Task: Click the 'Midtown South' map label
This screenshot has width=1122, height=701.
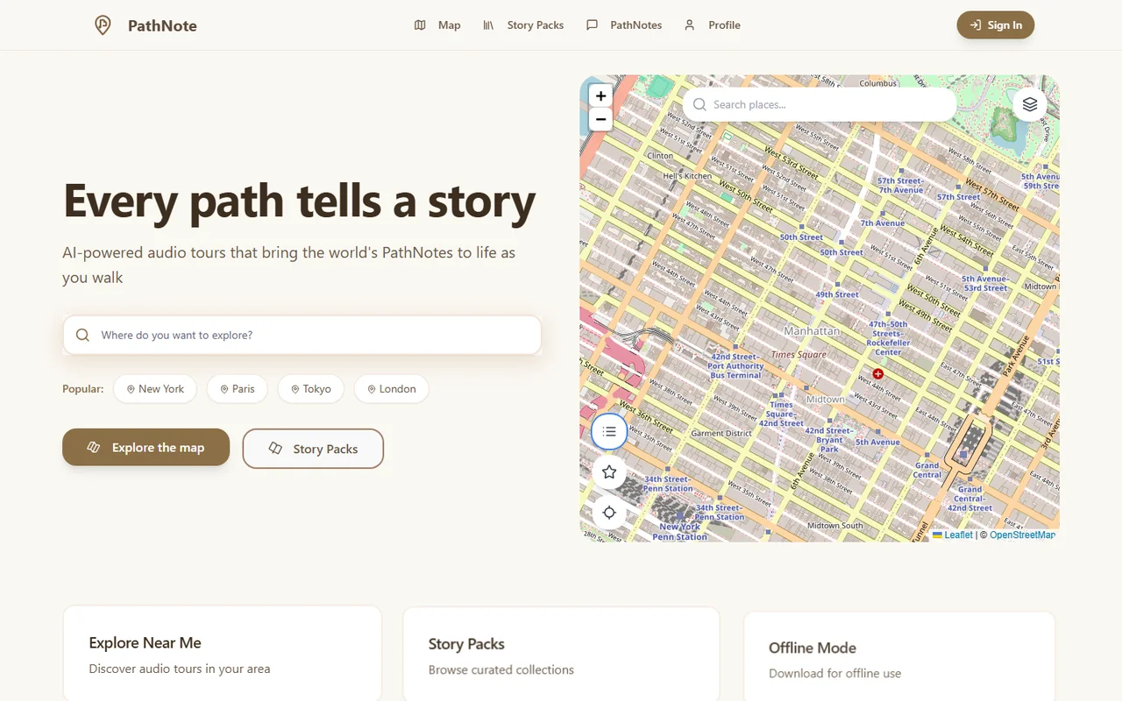Action: 834,526
